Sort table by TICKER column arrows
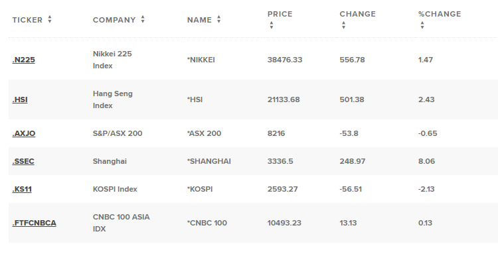This screenshot has width=498, height=256. tap(50, 19)
